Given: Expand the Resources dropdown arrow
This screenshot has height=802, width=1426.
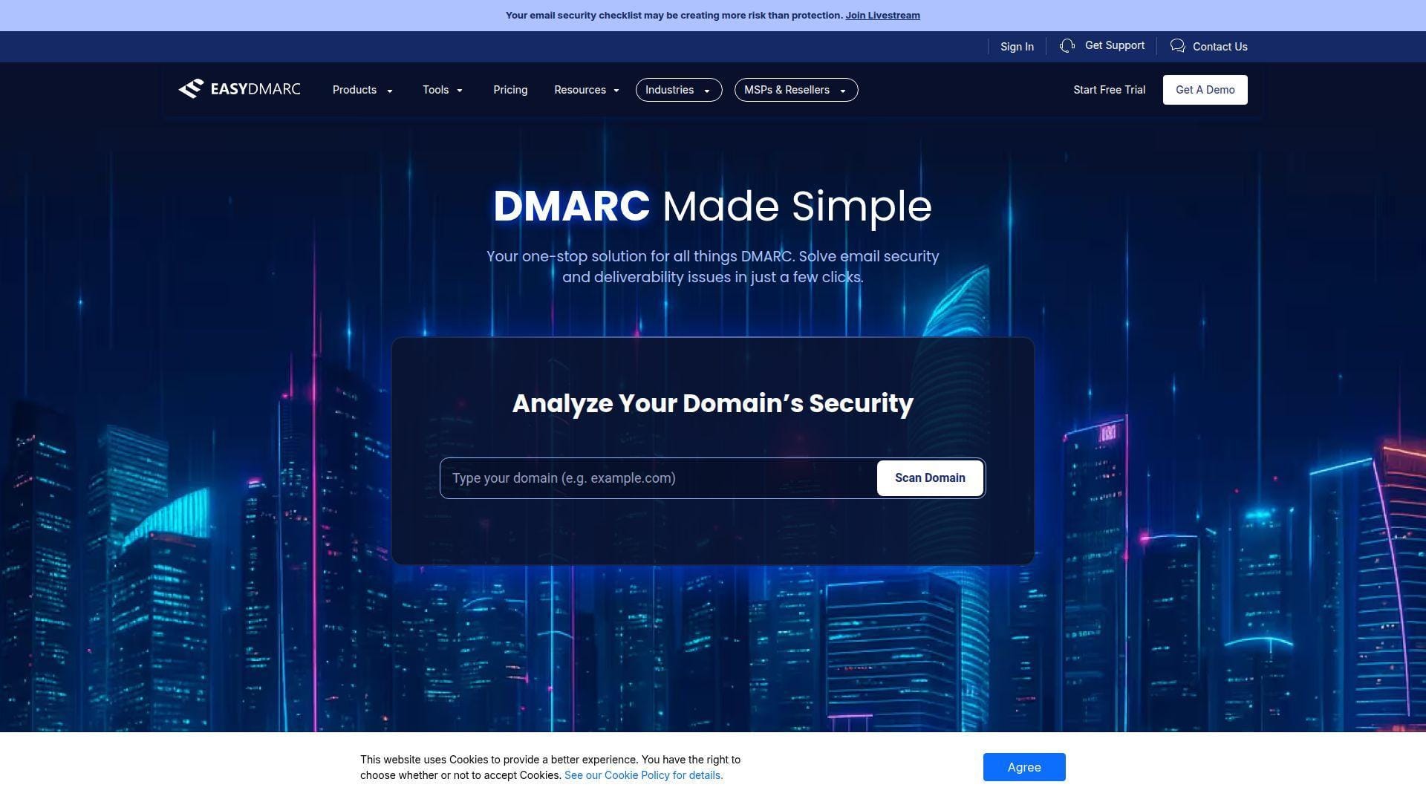Looking at the screenshot, I should 616,91.
